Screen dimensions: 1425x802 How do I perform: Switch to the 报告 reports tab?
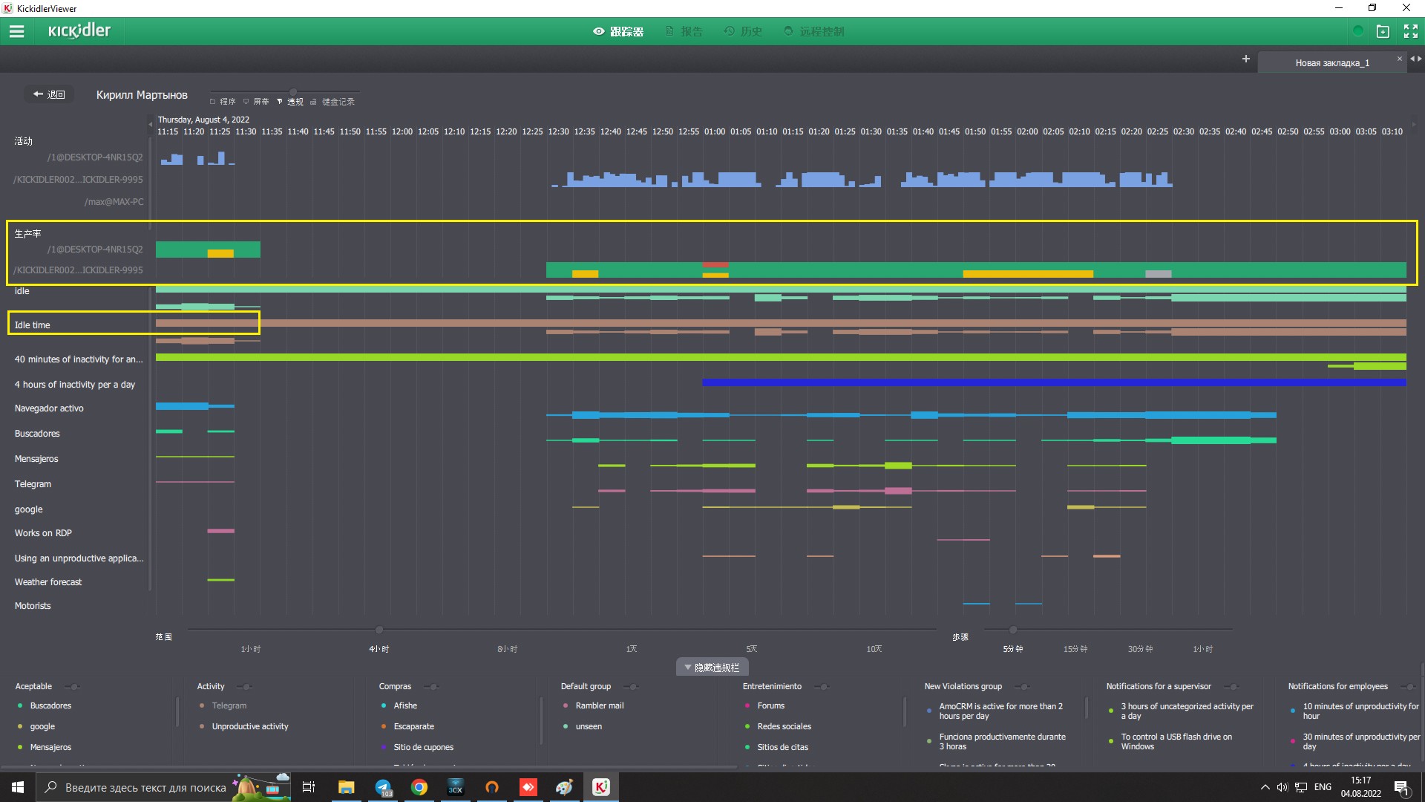point(684,31)
